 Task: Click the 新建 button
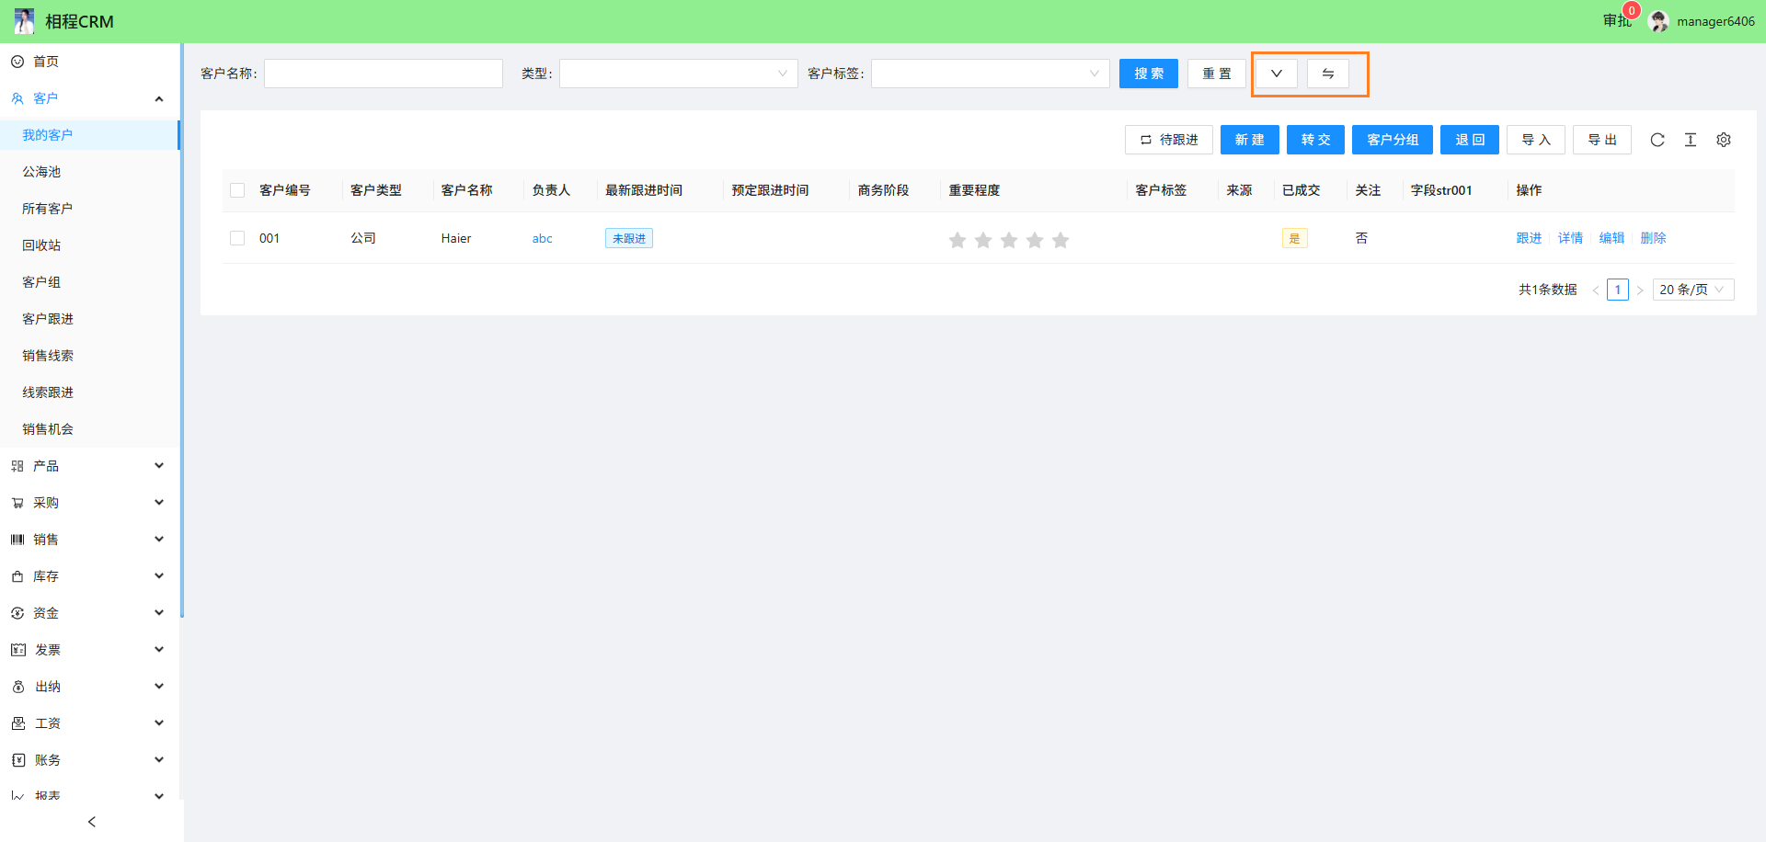pos(1249,140)
